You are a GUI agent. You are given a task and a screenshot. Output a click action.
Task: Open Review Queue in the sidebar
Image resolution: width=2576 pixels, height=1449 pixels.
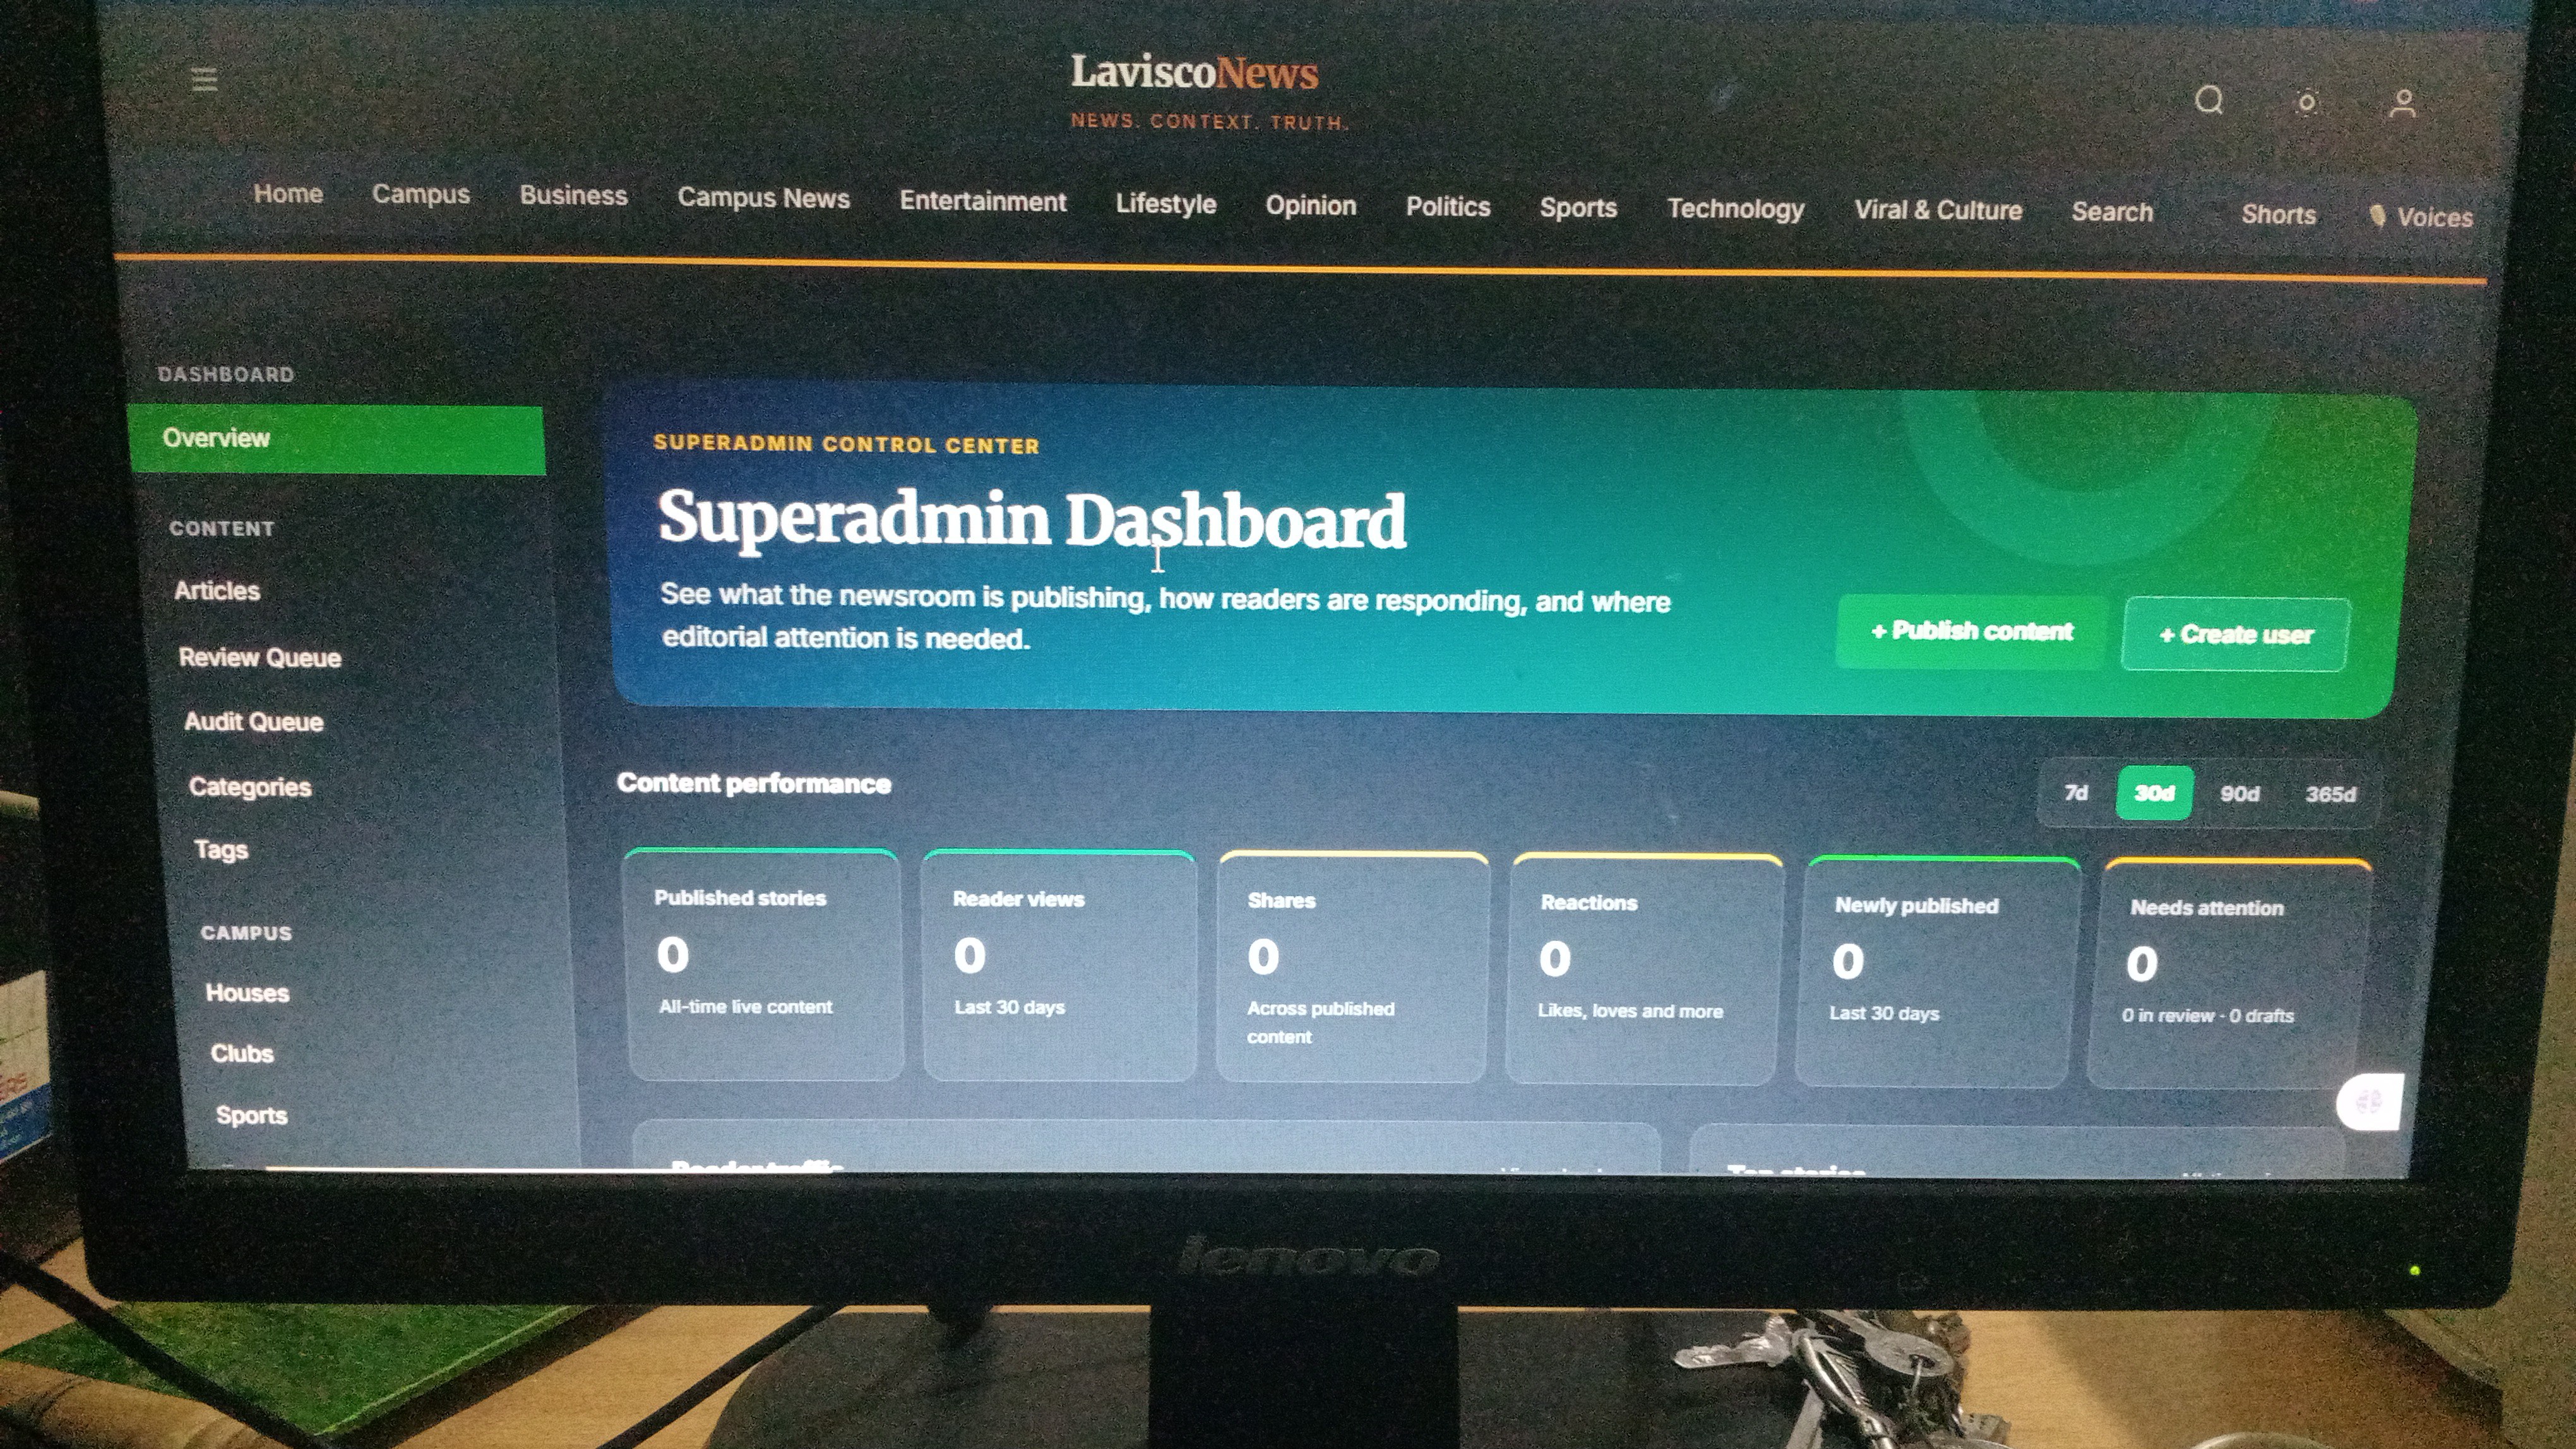point(260,658)
